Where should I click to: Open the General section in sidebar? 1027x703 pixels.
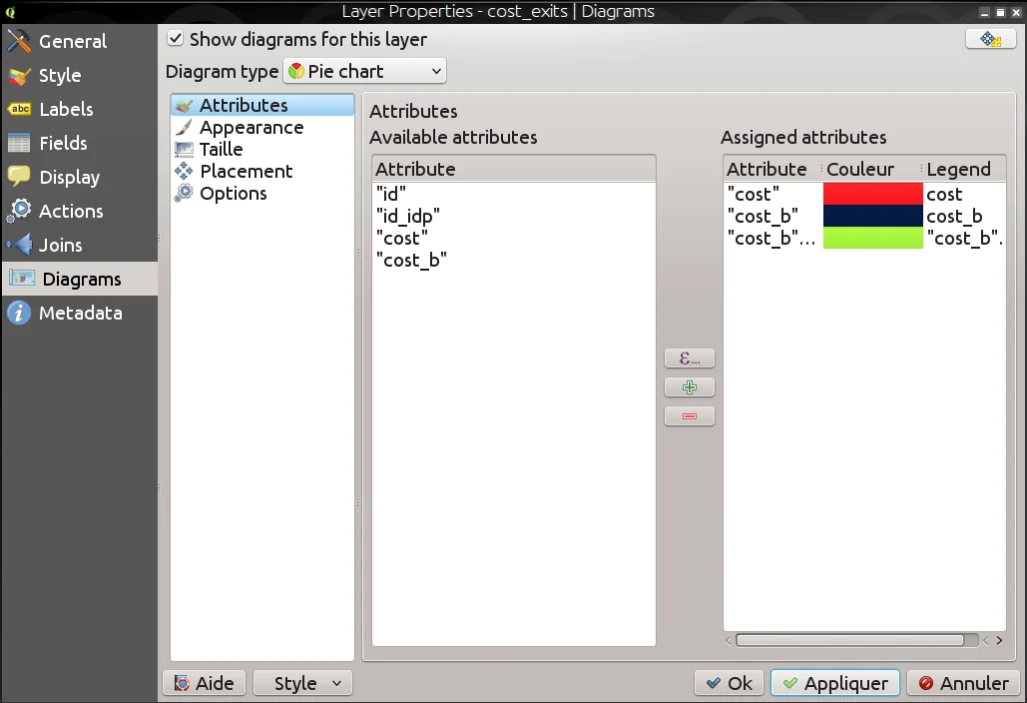(72, 42)
